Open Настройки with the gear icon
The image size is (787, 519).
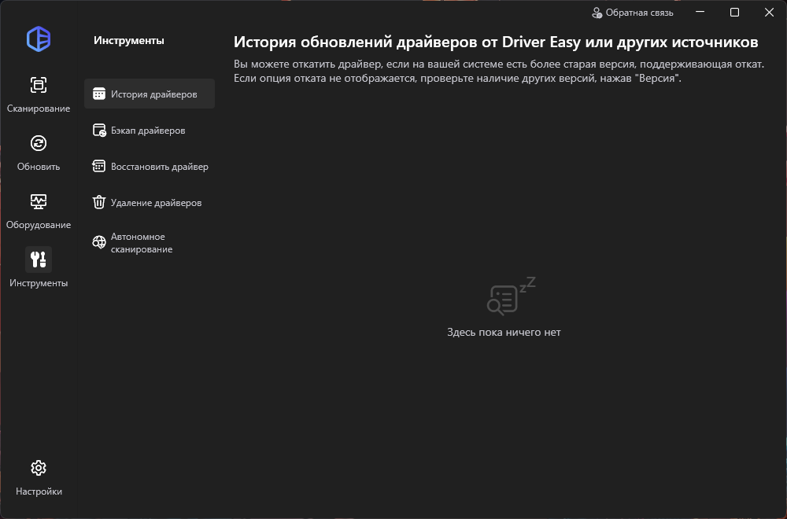click(39, 477)
